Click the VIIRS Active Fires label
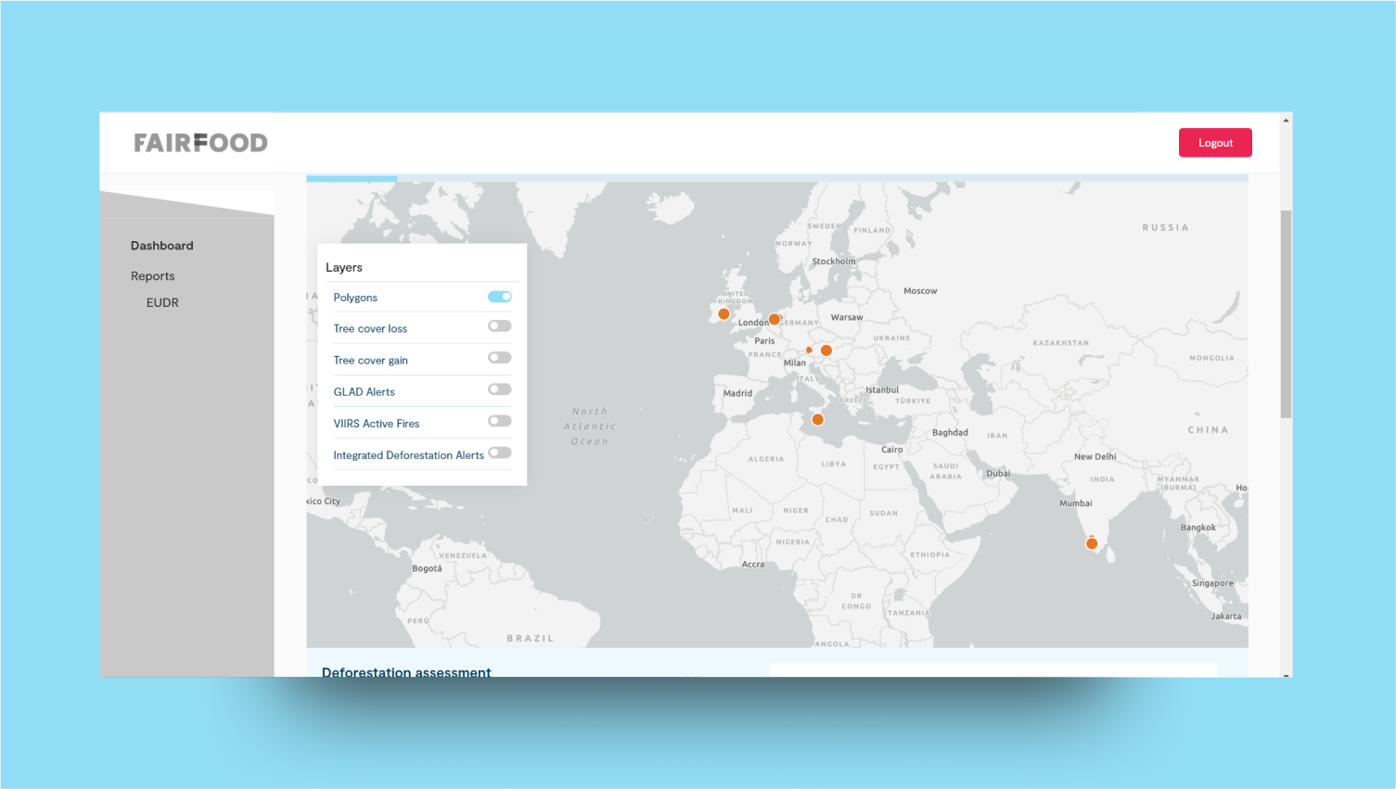This screenshot has width=1396, height=789. [377, 424]
